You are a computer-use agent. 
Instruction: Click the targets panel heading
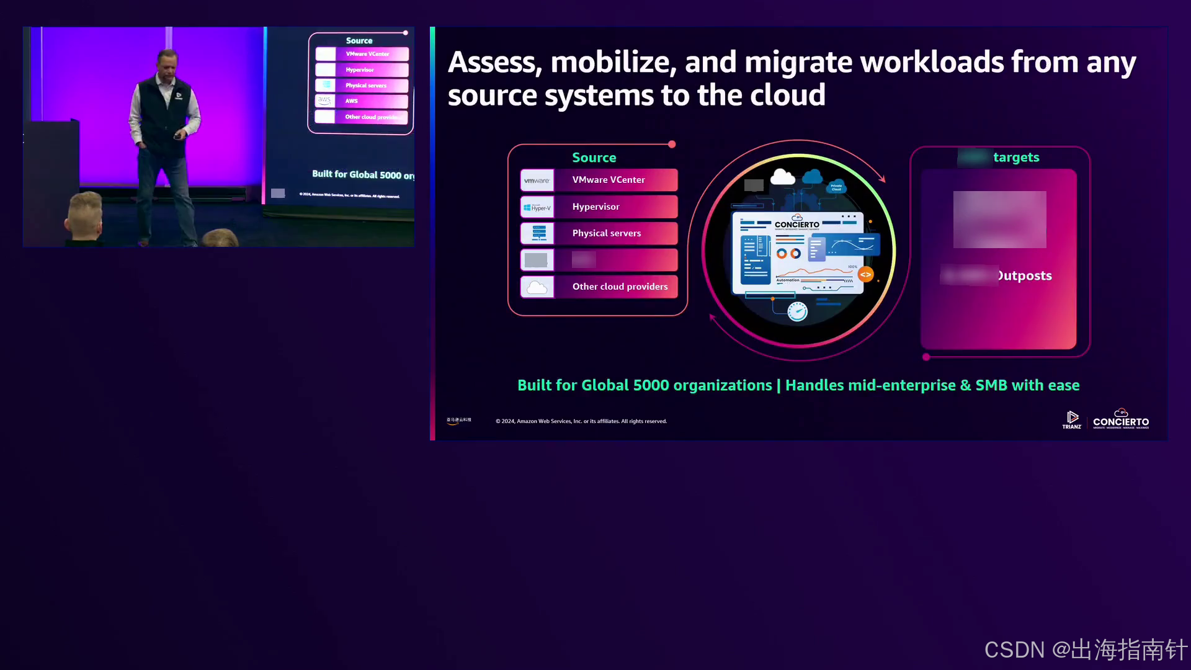(1015, 158)
